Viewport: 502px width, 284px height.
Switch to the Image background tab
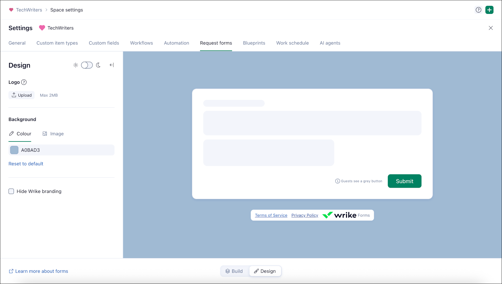pyautogui.click(x=53, y=134)
